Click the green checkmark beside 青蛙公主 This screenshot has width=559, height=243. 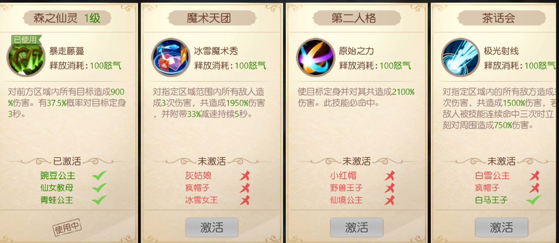point(100,200)
